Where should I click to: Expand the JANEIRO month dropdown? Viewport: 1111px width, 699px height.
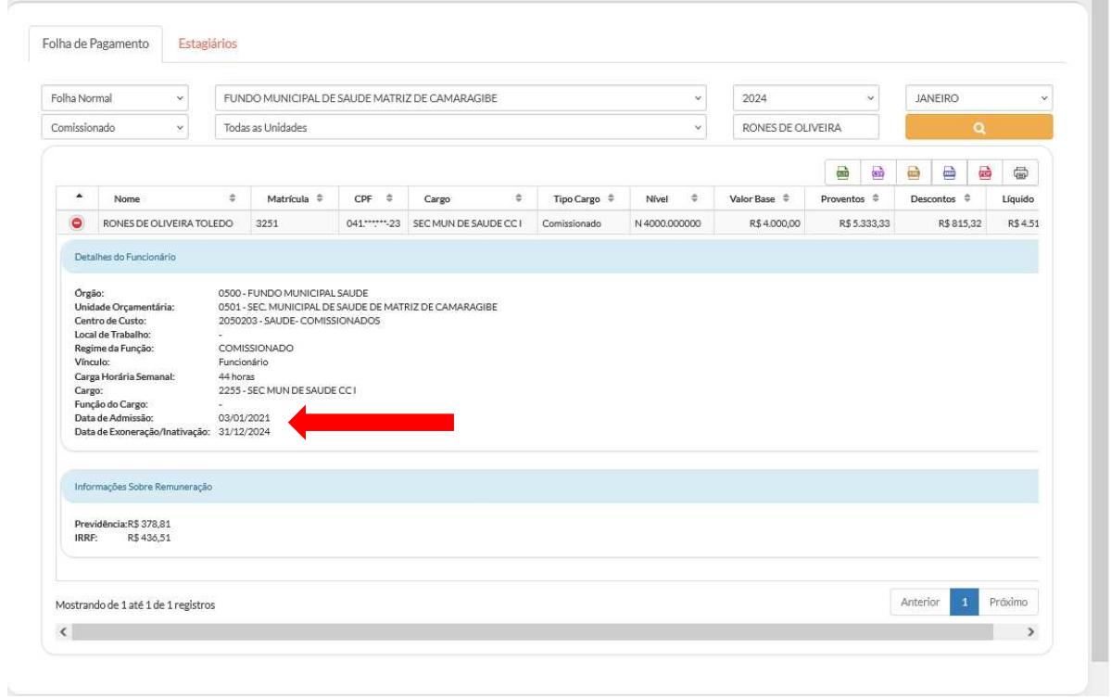(978, 98)
